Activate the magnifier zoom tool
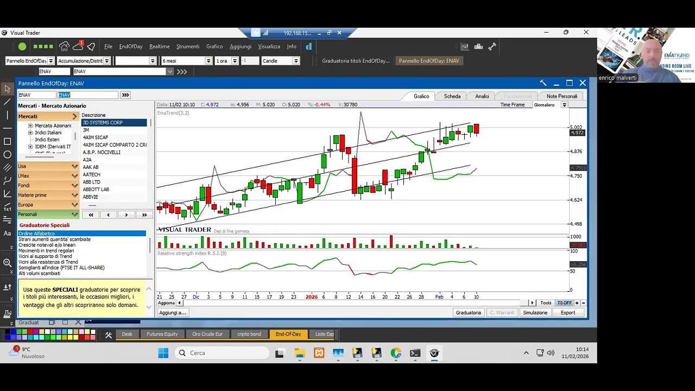Viewport: 695px width, 391px height. [x=7, y=263]
